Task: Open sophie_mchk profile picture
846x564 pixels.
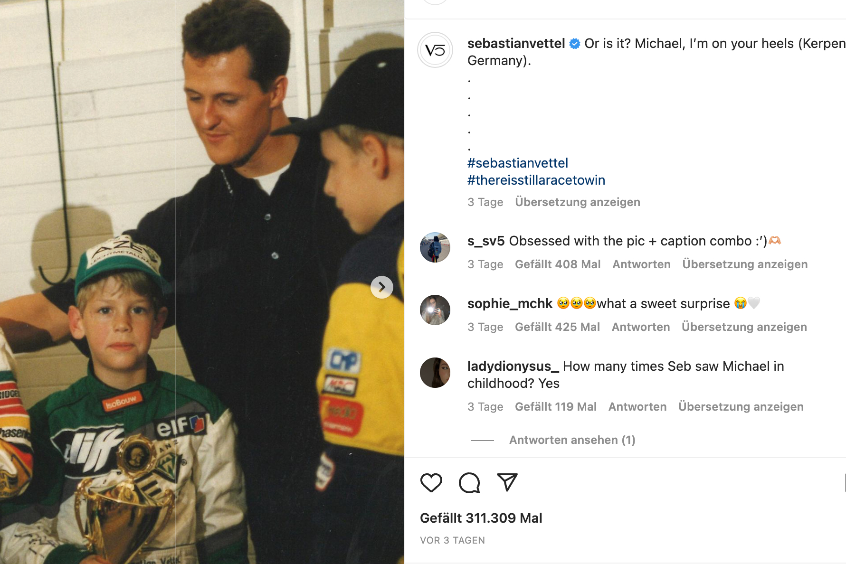Action: coord(435,310)
